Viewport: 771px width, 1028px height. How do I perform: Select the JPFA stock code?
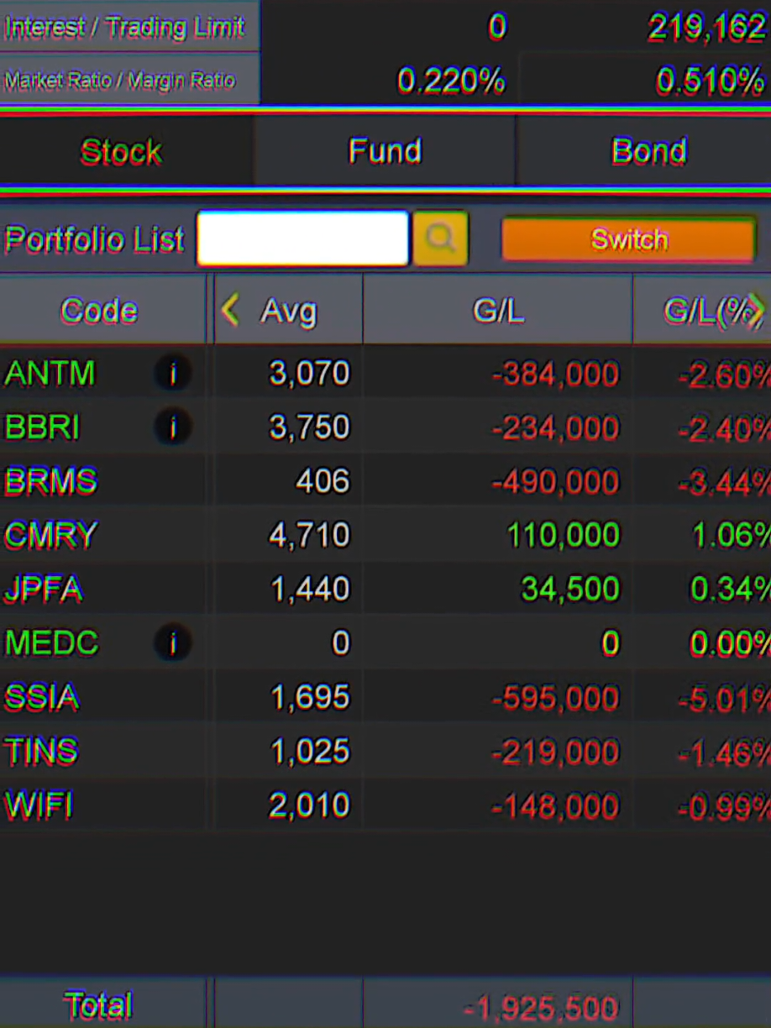[x=44, y=590]
